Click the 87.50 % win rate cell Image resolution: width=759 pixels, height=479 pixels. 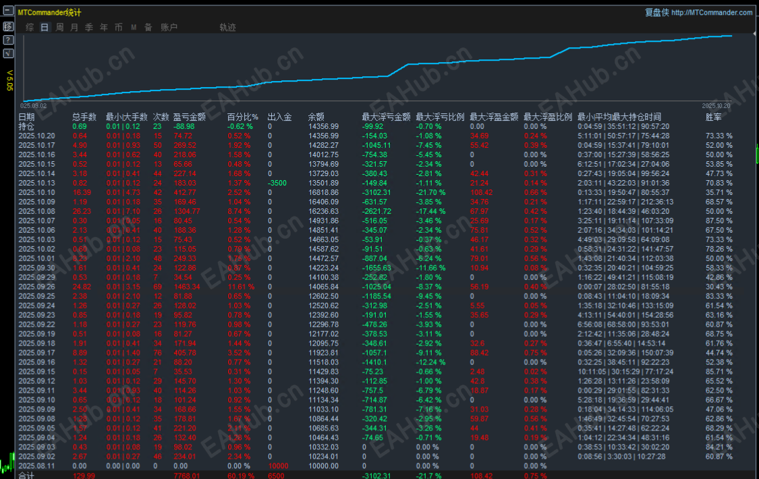coord(719,221)
